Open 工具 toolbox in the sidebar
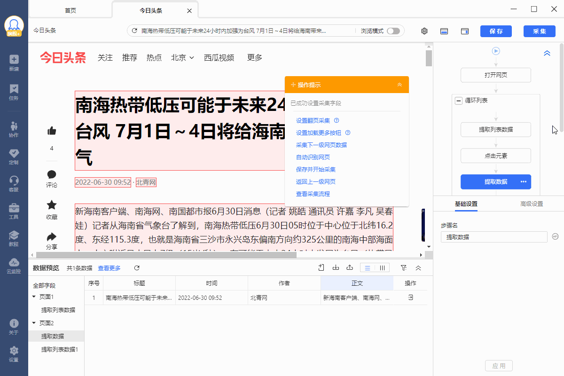This screenshot has height=376, width=564. click(14, 211)
